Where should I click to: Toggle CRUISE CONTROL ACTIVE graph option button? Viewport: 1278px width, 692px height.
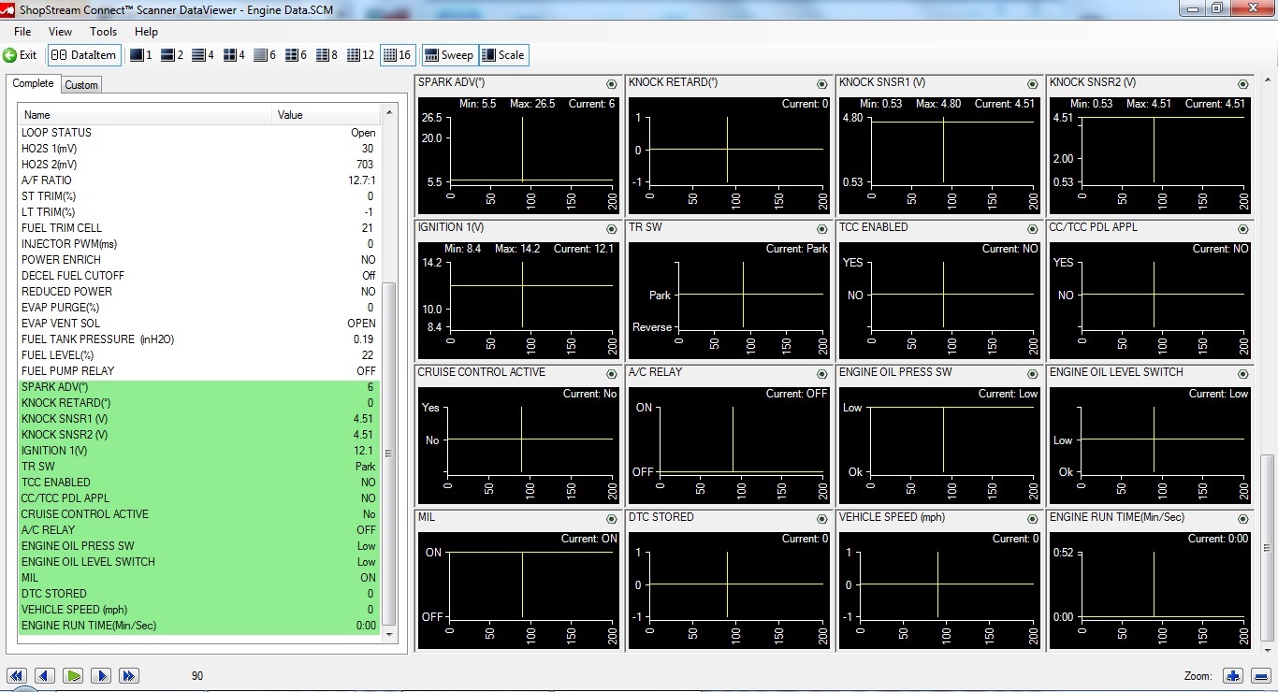pyautogui.click(x=611, y=374)
